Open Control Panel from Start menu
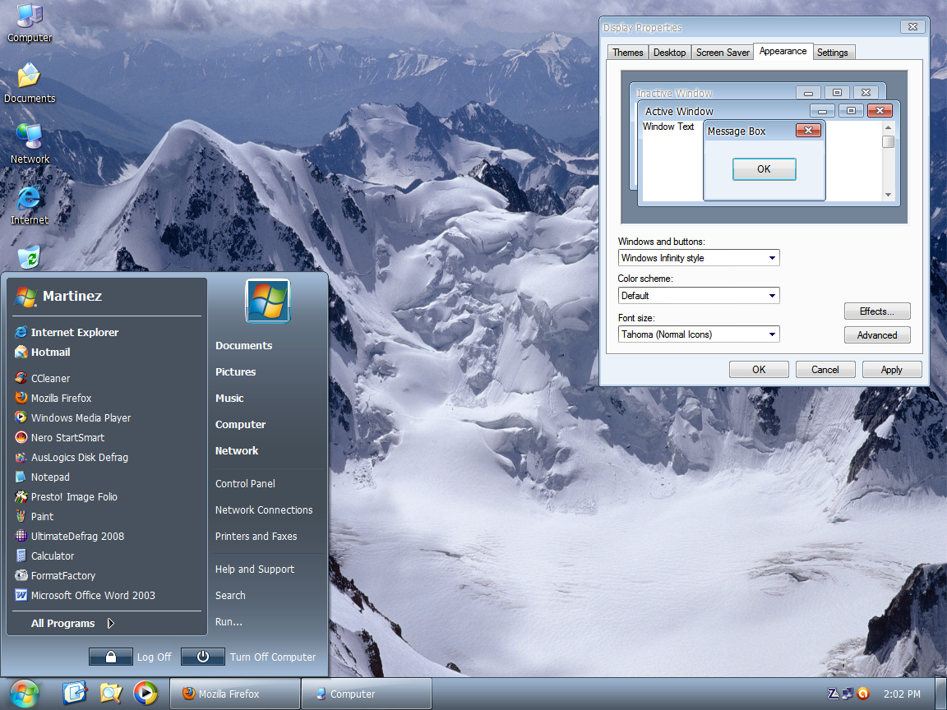 (x=245, y=483)
